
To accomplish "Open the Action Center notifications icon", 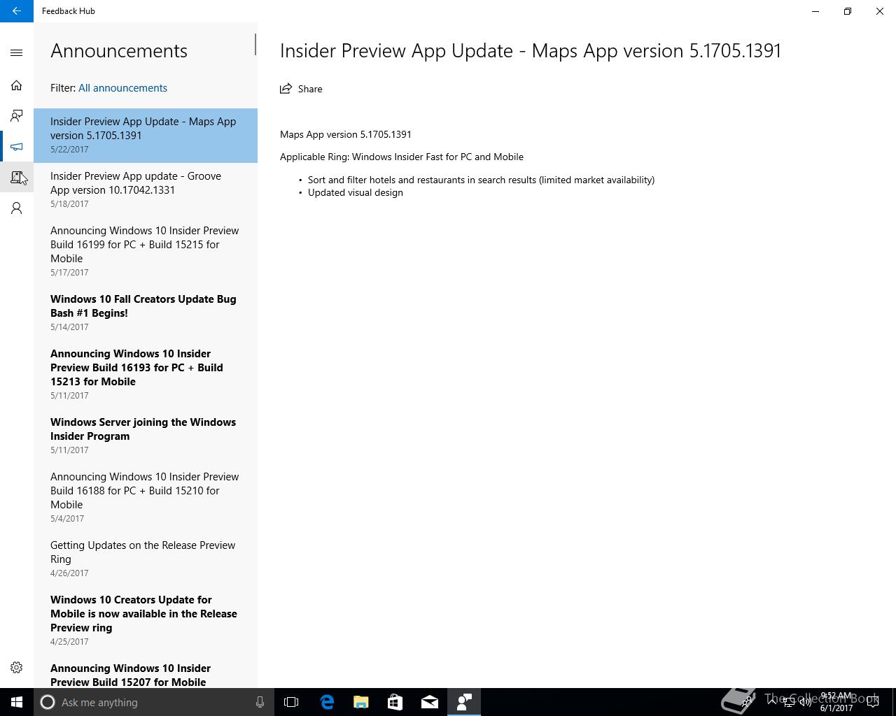I will tap(873, 702).
